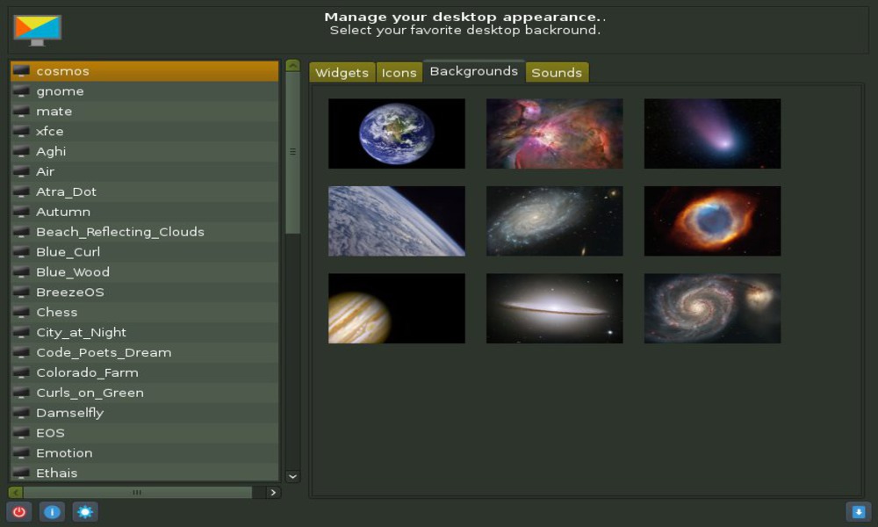Image resolution: width=878 pixels, height=527 pixels.
Task: Click the blue download arrow icon
Action: point(858,512)
